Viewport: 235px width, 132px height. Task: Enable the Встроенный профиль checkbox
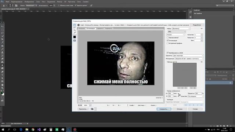point(168,43)
